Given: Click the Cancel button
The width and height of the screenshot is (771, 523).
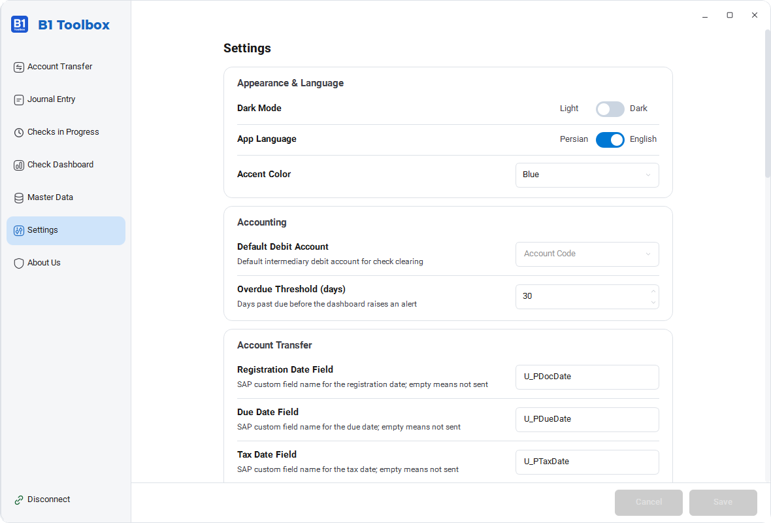Looking at the screenshot, I should tap(649, 502).
